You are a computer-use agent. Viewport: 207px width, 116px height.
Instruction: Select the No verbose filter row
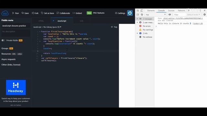145,37
